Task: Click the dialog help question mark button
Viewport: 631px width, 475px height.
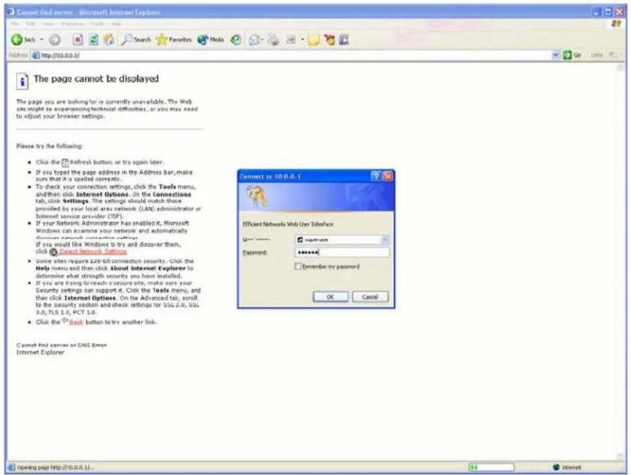Action: [375, 176]
